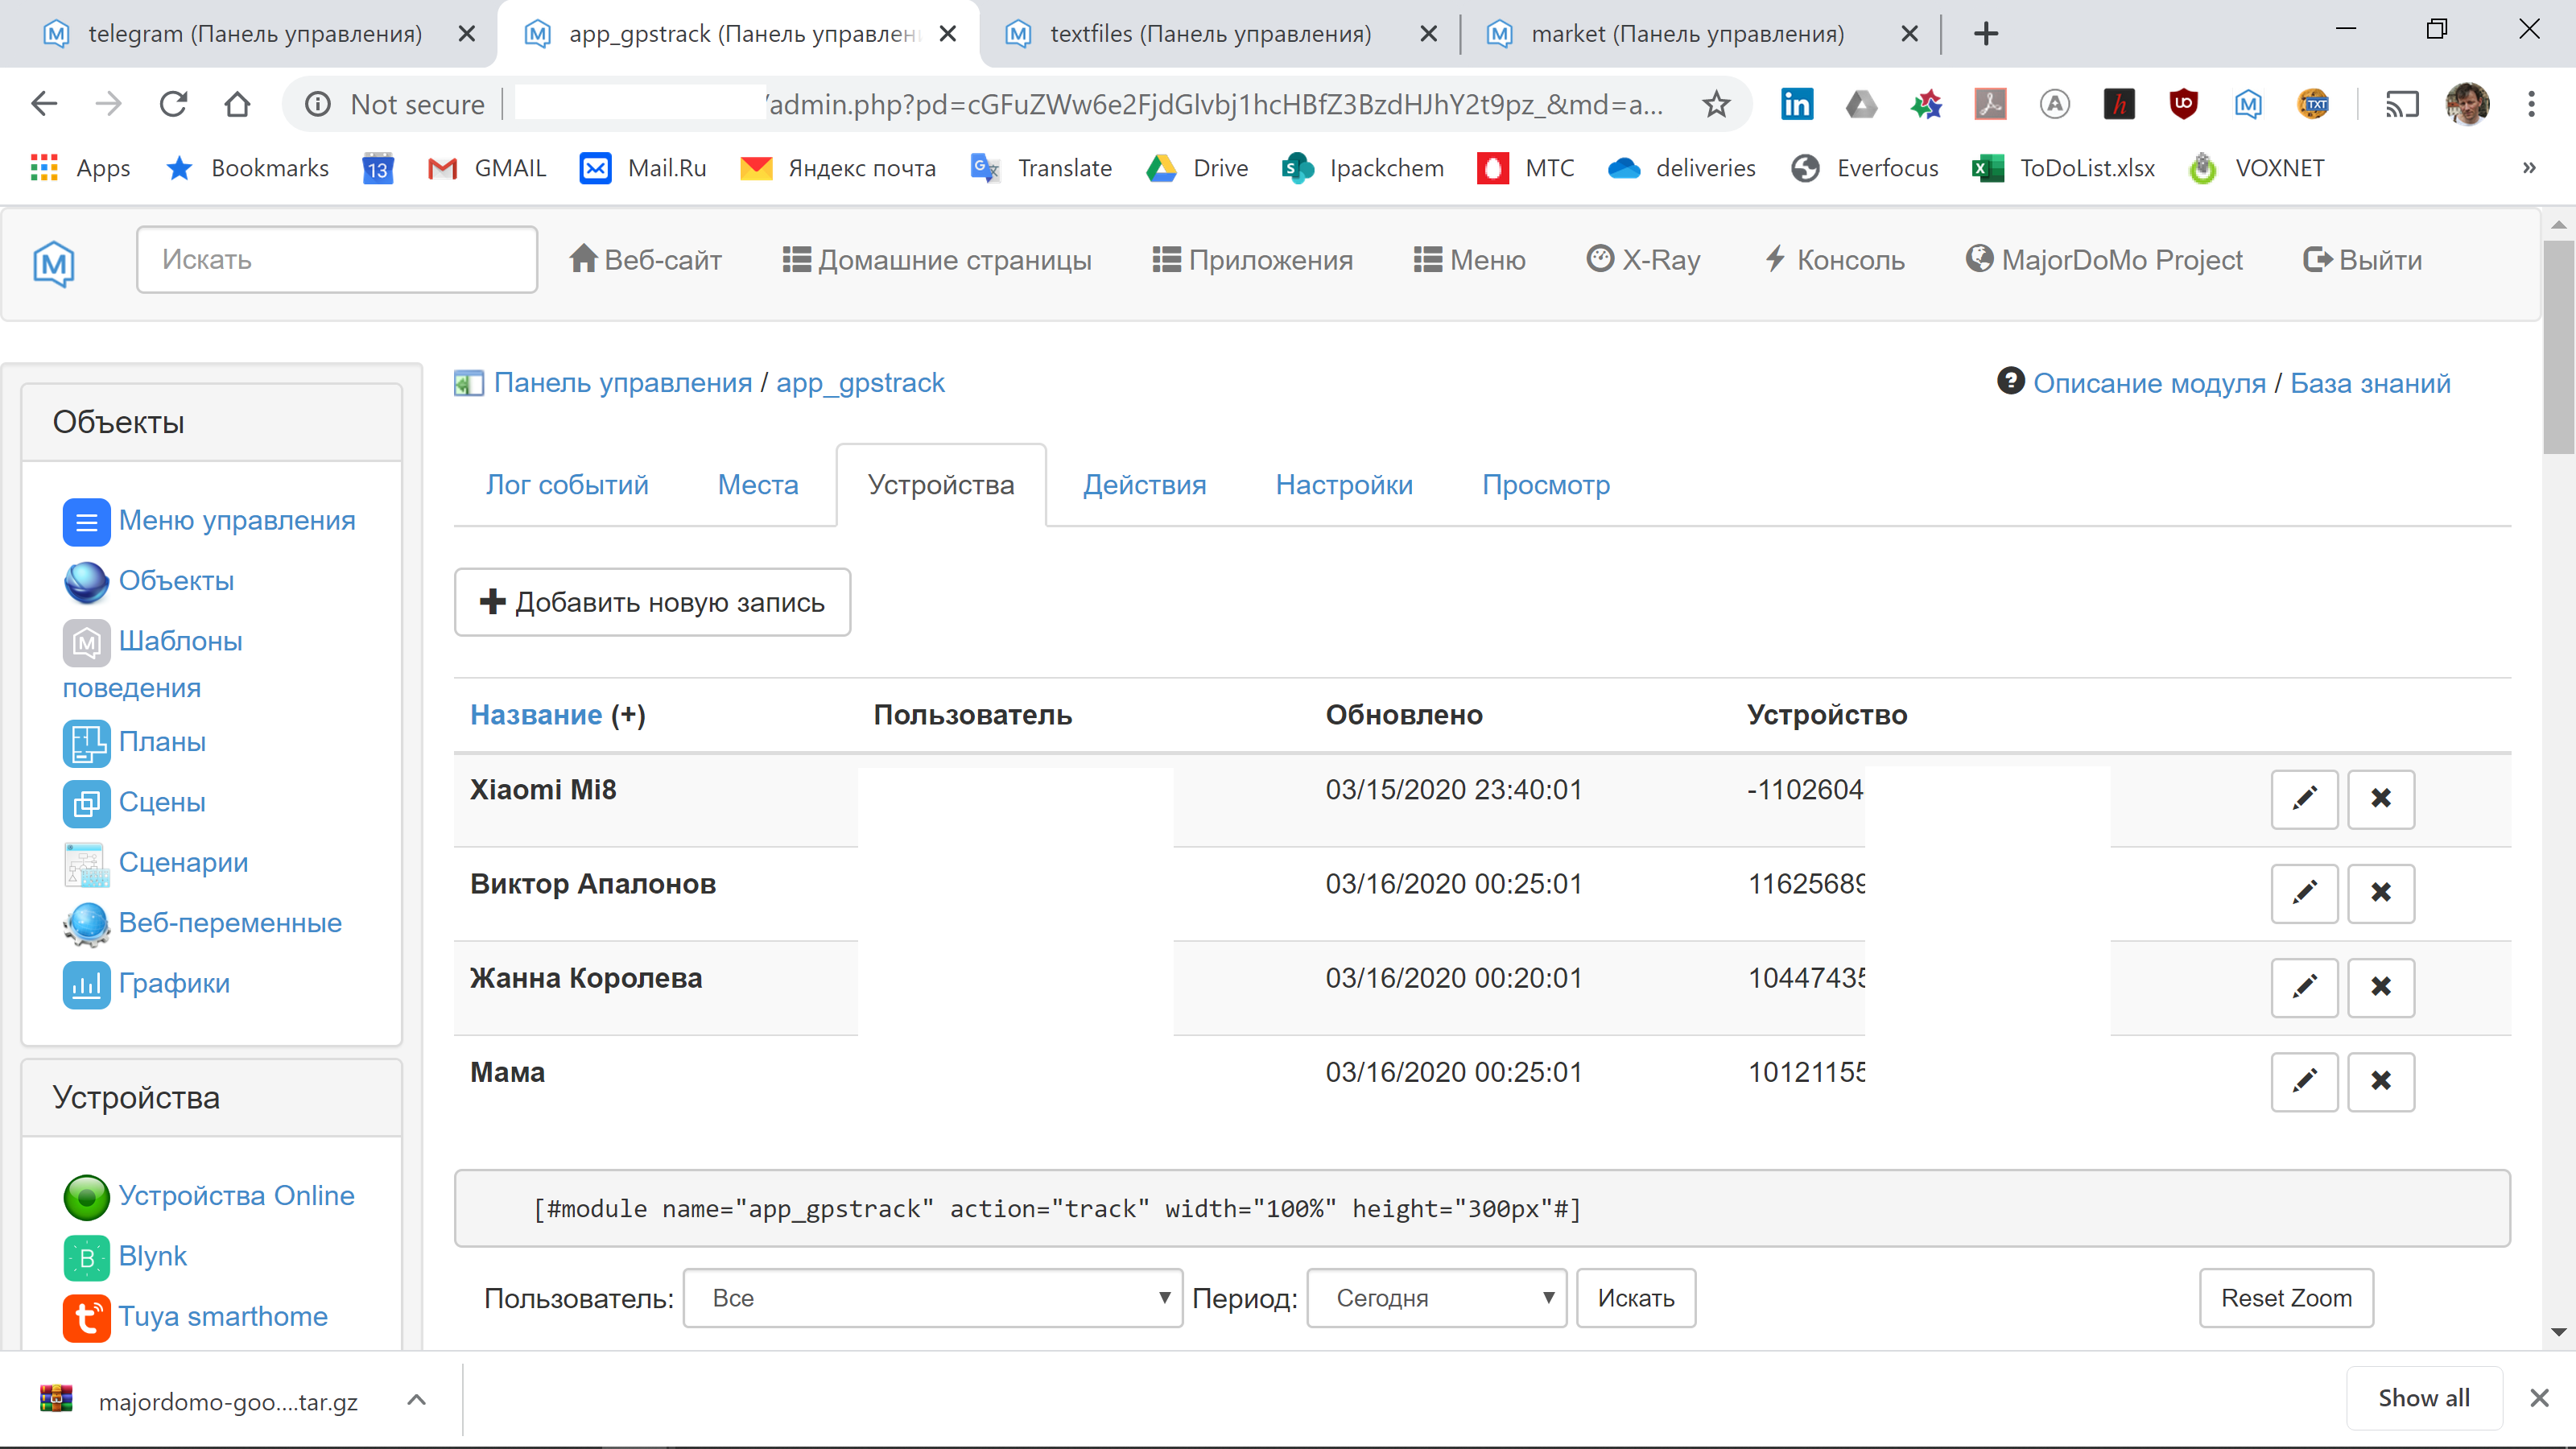Switch to the Настройки tab
Viewport: 2576px width, 1449px height.
pyautogui.click(x=1344, y=485)
